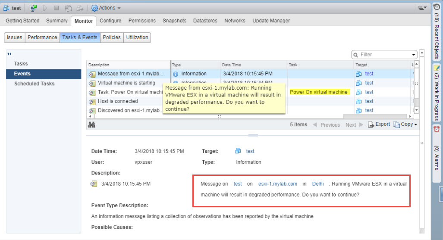Open the Copy dropdown
The height and width of the screenshot is (240, 443).
(x=405, y=124)
